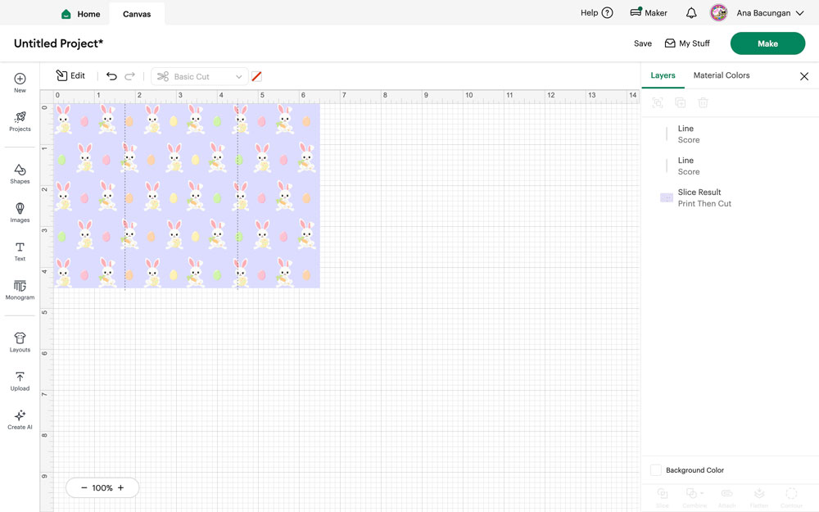
Task: Go to the Home tab
Action: (x=80, y=14)
